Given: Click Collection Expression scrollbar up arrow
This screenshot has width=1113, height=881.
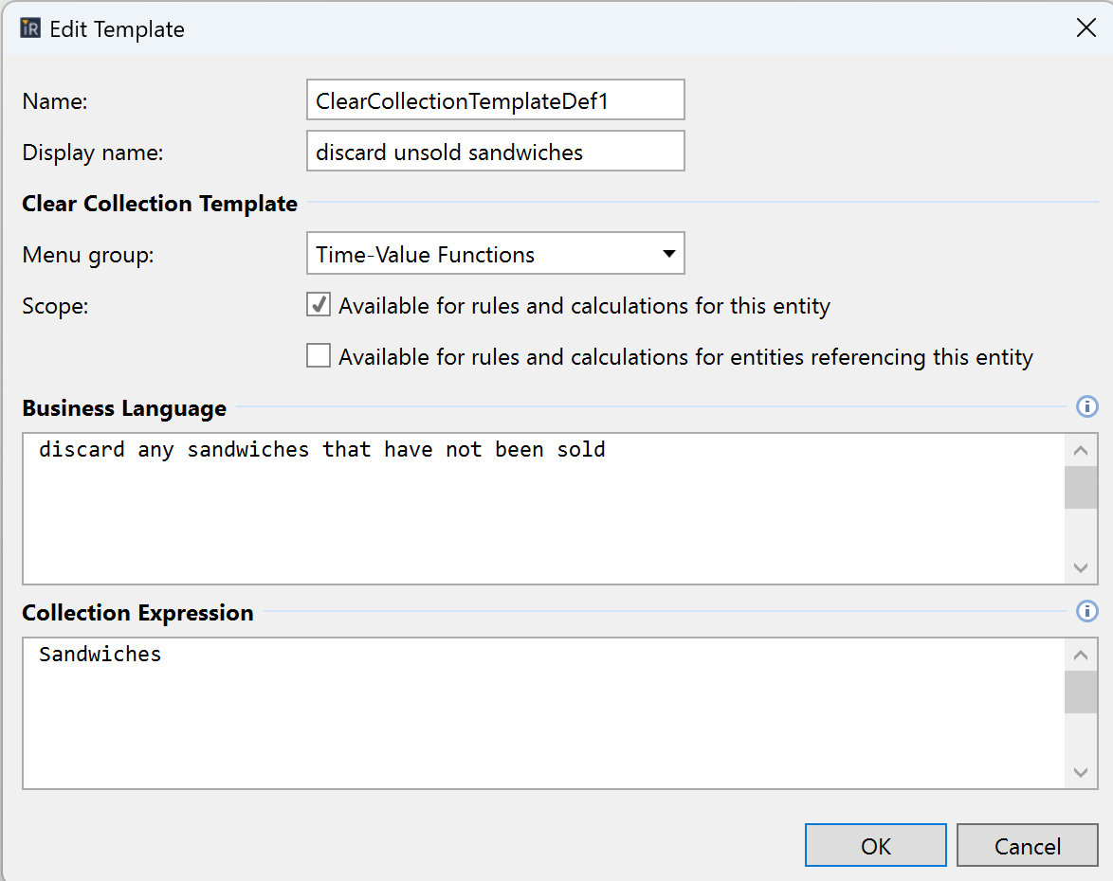Looking at the screenshot, I should pos(1081,655).
